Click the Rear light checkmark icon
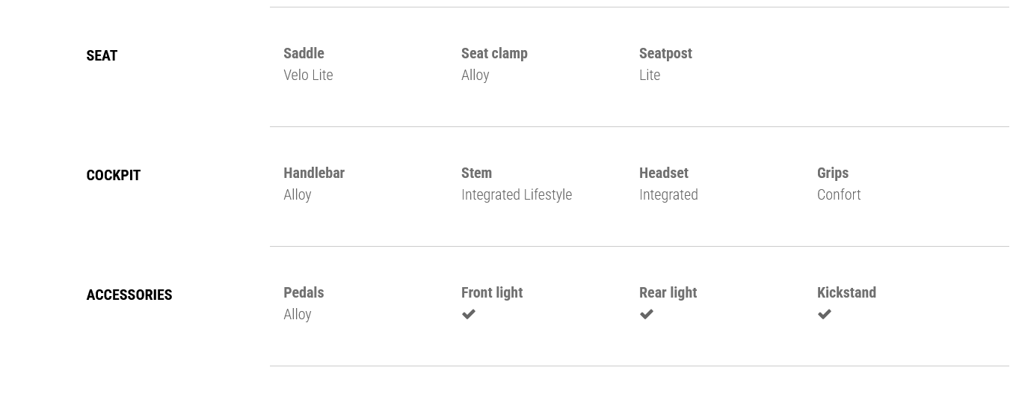 pos(647,315)
